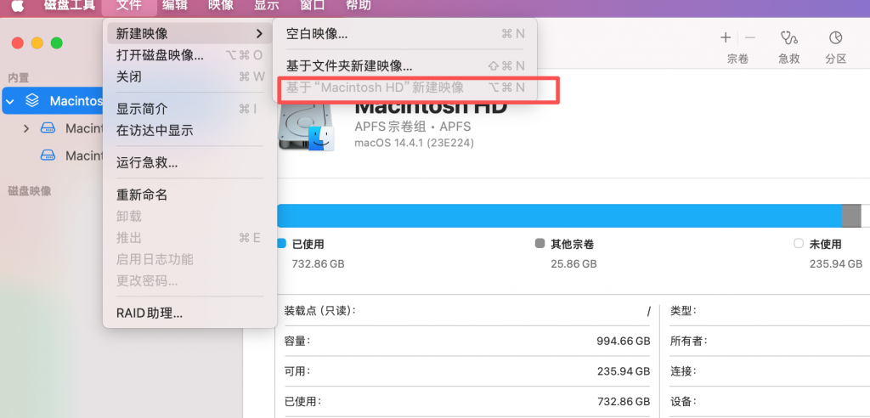870x418 pixels.
Task: Open RAID 助理... from the menu
Action: click(x=150, y=313)
